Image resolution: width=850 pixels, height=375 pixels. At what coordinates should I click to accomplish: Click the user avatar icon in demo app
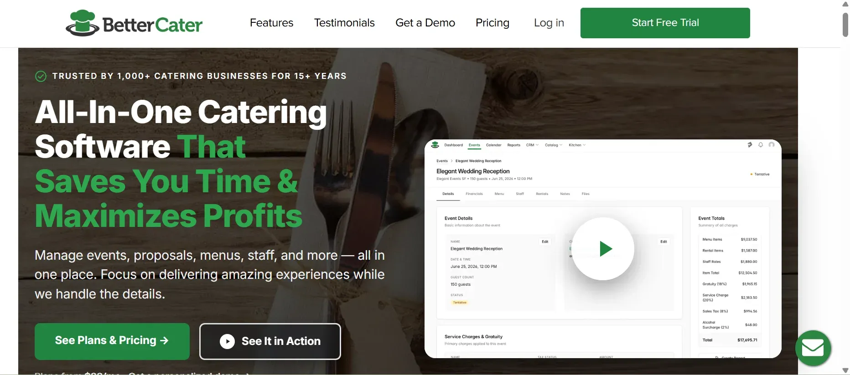coord(772,145)
